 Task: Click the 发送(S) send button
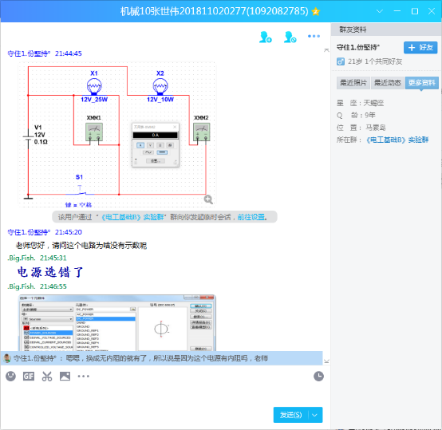(291, 415)
